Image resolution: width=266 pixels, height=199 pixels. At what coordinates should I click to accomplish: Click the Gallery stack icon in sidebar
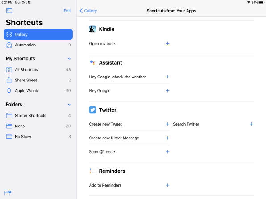(9, 34)
